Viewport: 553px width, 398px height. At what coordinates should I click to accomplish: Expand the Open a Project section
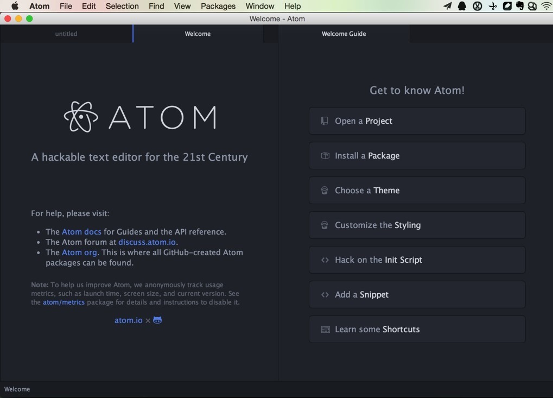tap(417, 121)
